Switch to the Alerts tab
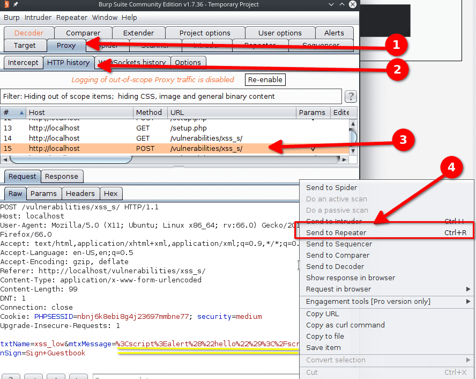Screen dimensions: 476x379 (x=334, y=33)
